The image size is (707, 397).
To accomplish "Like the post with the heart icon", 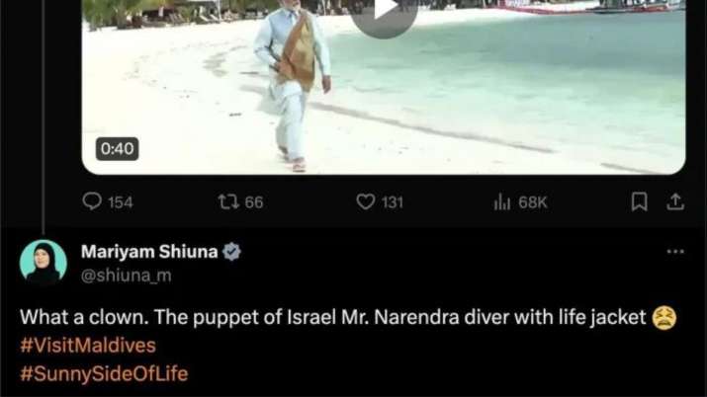I will [366, 202].
